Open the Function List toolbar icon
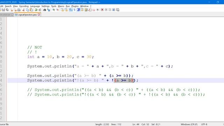 [90, 10]
